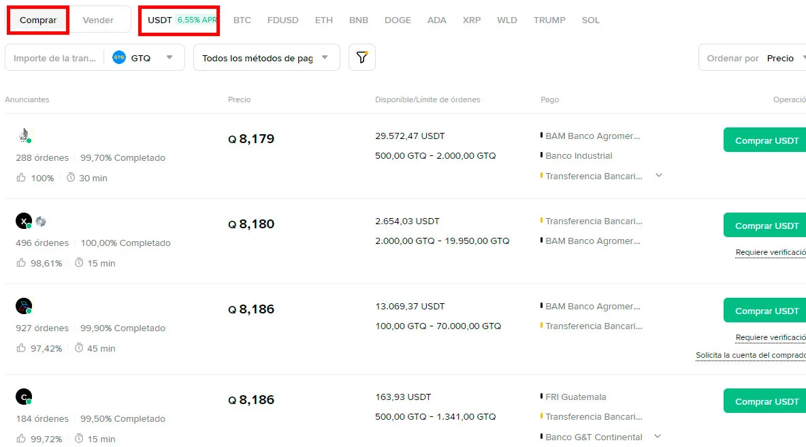Click the X avatar of 496 órdenes advertiser

pyautogui.click(x=24, y=221)
